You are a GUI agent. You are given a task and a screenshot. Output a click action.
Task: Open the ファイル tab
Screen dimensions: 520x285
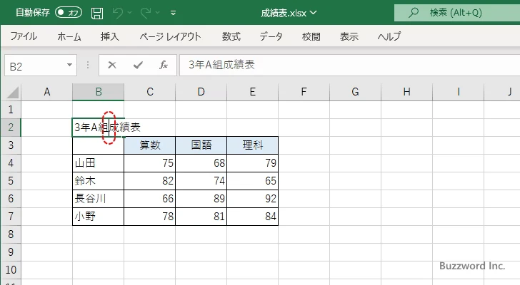24,36
